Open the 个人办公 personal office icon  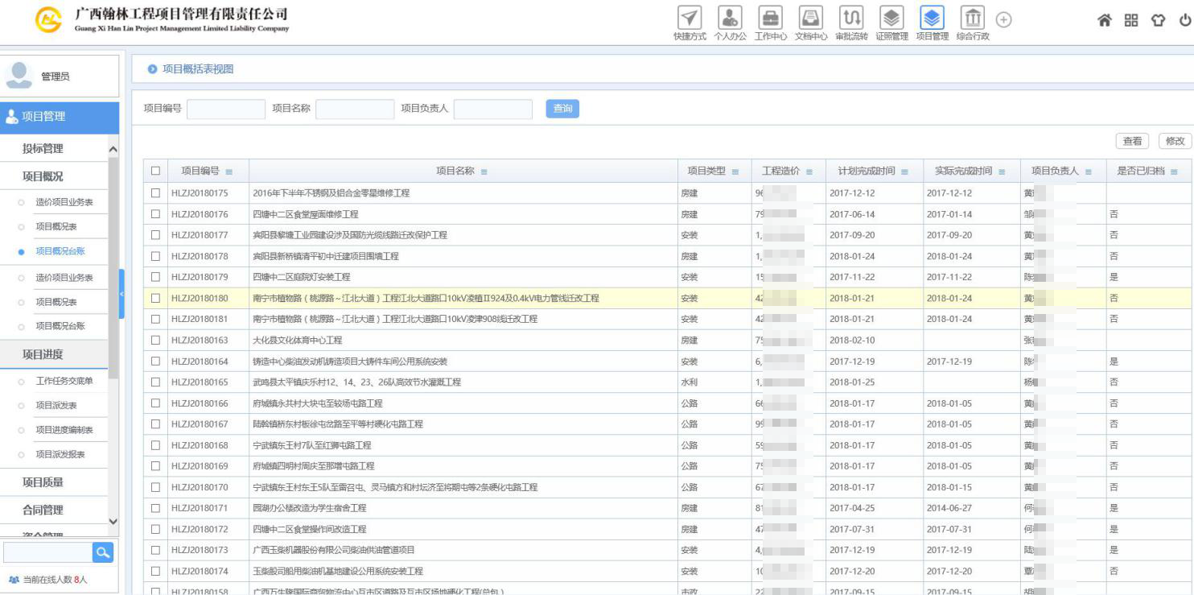click(730, 19)
